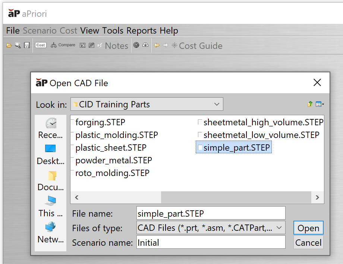This screenshot has width=343, height=264.
Task: Click the floppy disk save icon in the toolbar
Action: (27, 45)
